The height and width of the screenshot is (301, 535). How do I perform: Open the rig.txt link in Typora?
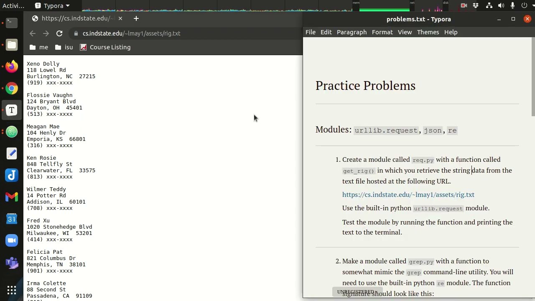[408, 195]
